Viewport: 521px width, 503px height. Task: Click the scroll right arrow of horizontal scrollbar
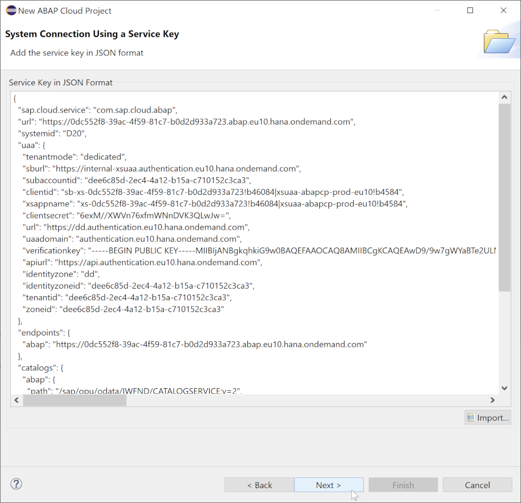(492, 400)
